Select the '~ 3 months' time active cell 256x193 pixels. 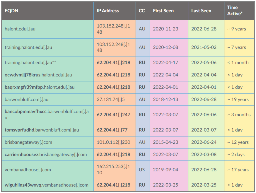click(238, 115)
